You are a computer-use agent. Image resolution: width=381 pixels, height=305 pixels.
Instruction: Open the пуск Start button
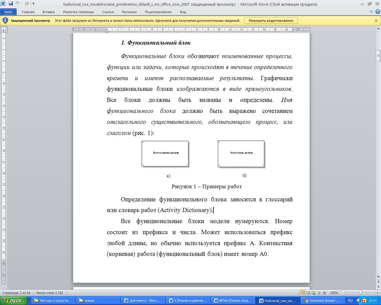pyautogui.click(x=14, y=301)
